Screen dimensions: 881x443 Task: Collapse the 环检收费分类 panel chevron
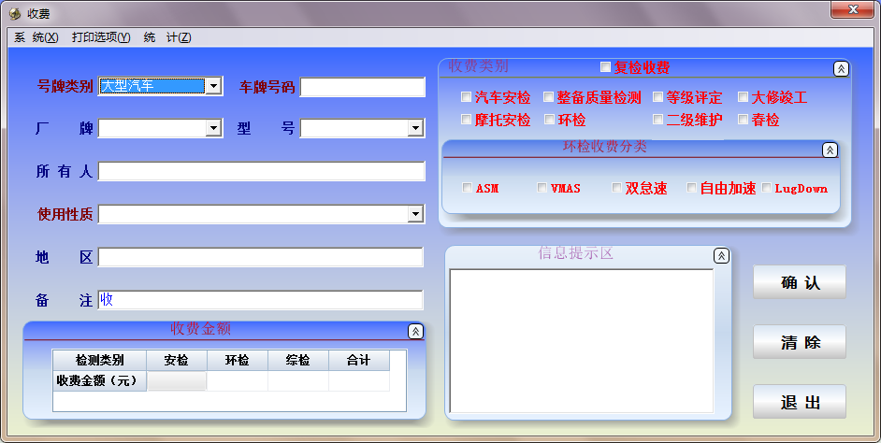pos(830,150)
